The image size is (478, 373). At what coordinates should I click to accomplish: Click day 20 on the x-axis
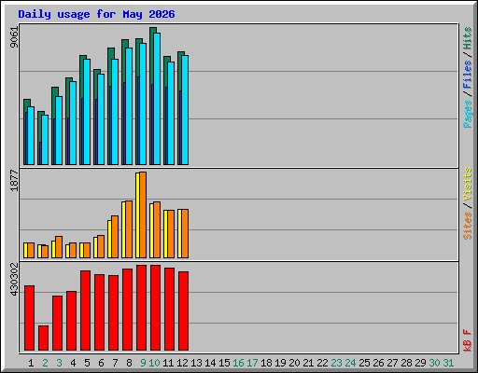(x=294, y=363)
